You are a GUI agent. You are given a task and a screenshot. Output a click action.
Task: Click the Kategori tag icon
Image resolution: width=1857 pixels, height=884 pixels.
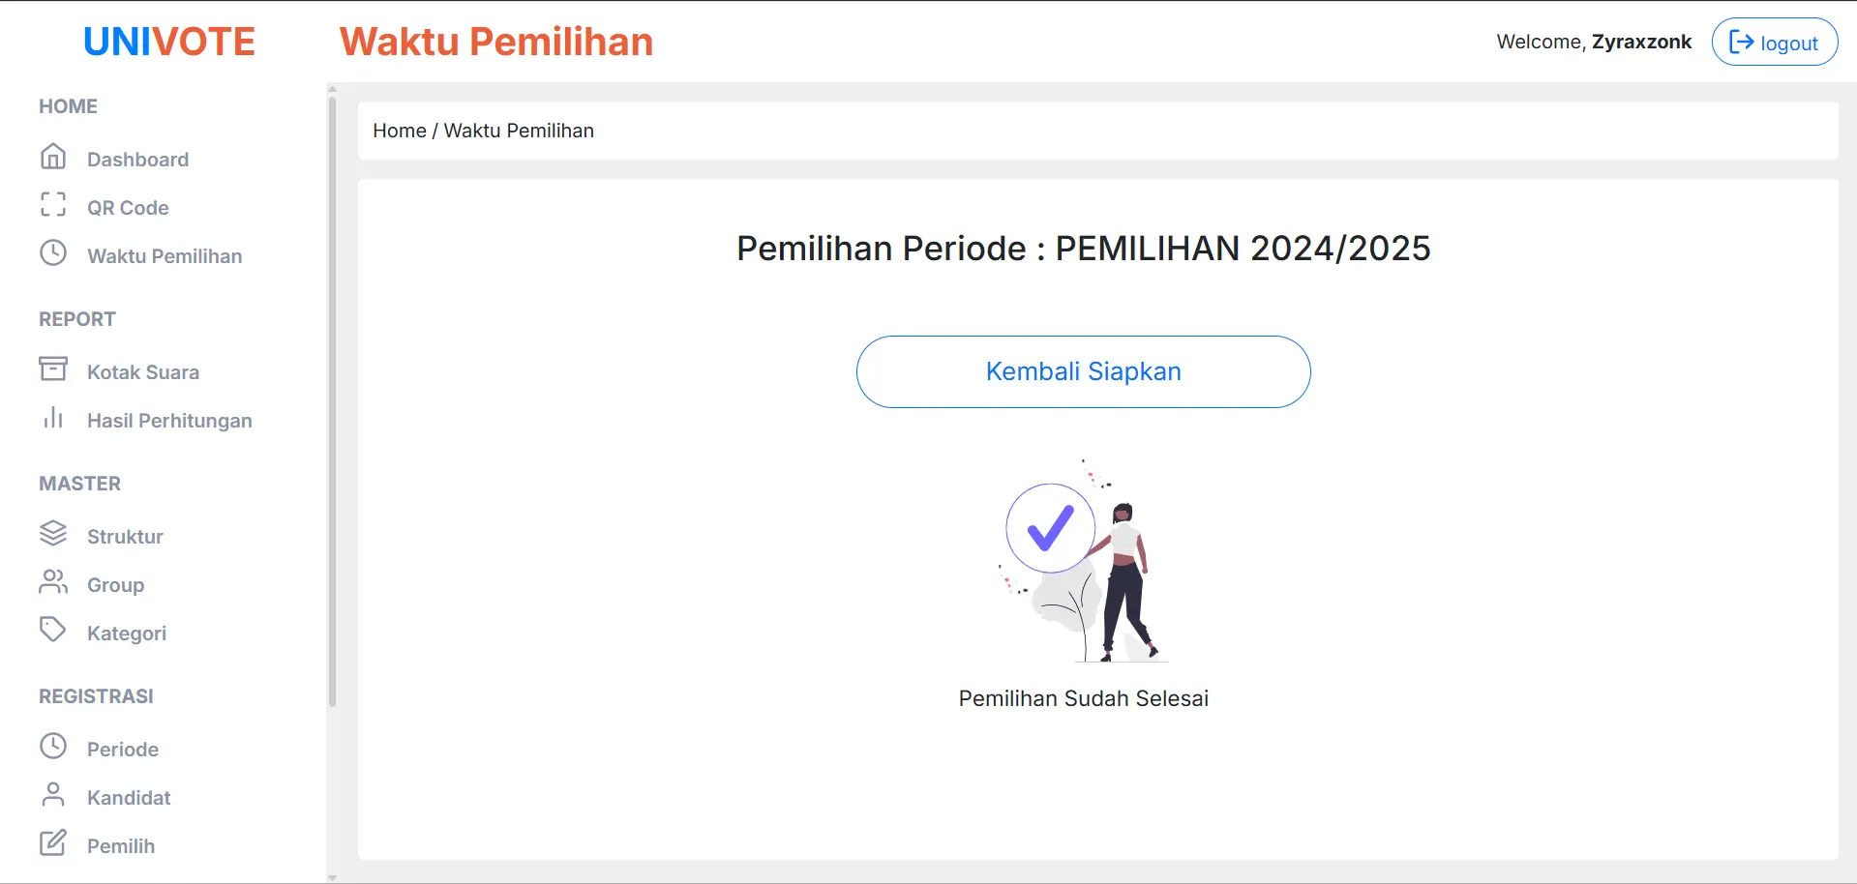click(53, 631)
